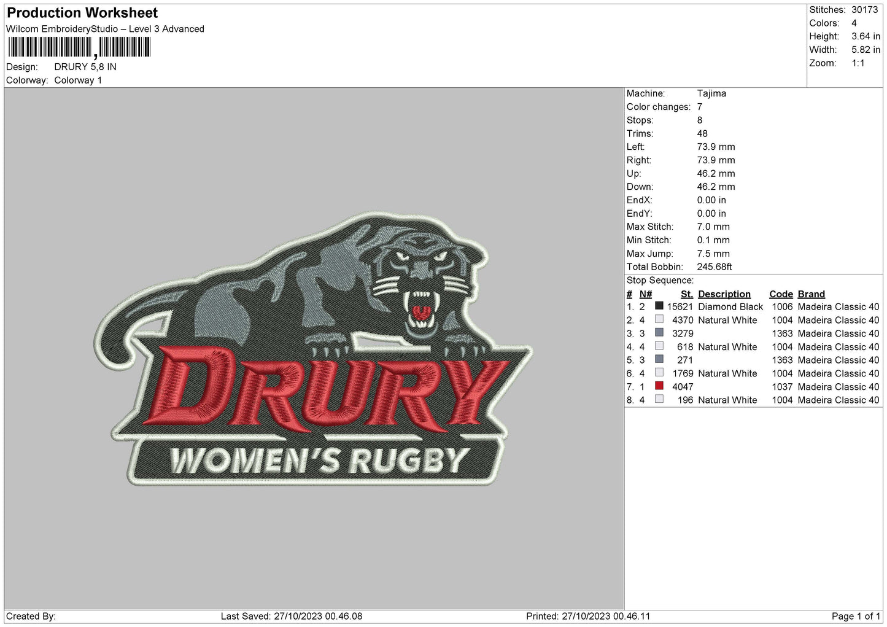Click the 'Created By:' footer label

tap(31, 616)
